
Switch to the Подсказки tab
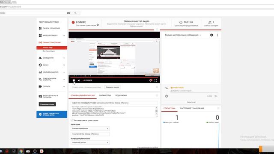coord(121,95)
